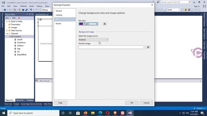
Task: Click the Navigate Backward toolbar button
Action: point(5,10)
